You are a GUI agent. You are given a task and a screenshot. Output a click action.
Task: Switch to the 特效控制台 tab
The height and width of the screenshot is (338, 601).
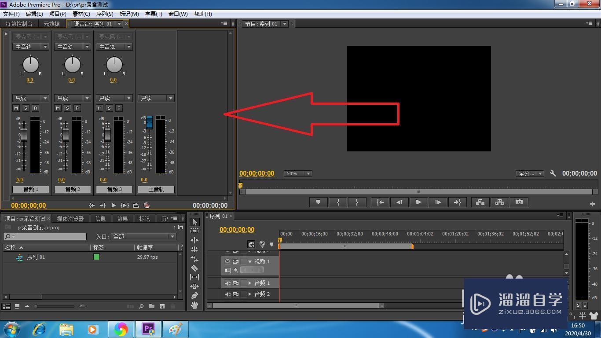coord(19,24)
